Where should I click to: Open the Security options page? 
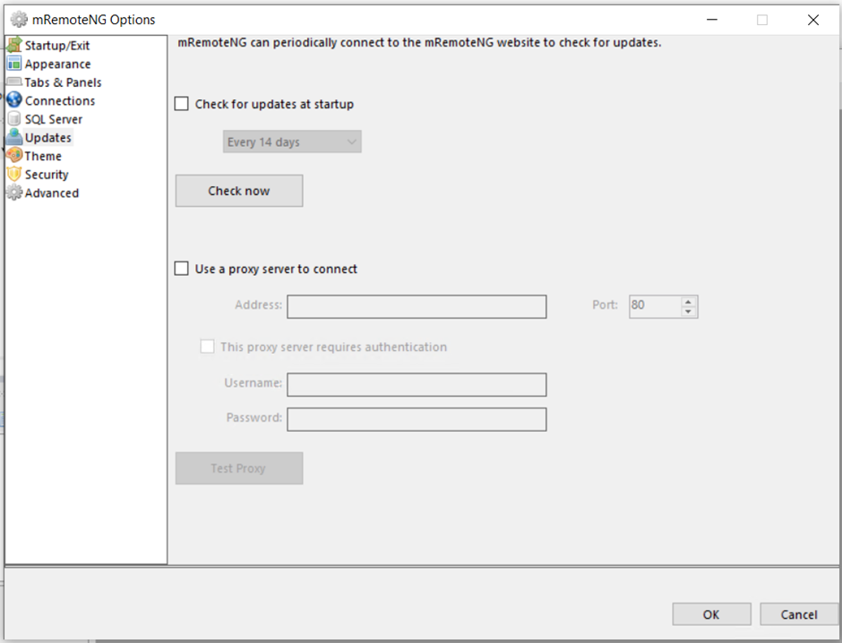(47, 175)
